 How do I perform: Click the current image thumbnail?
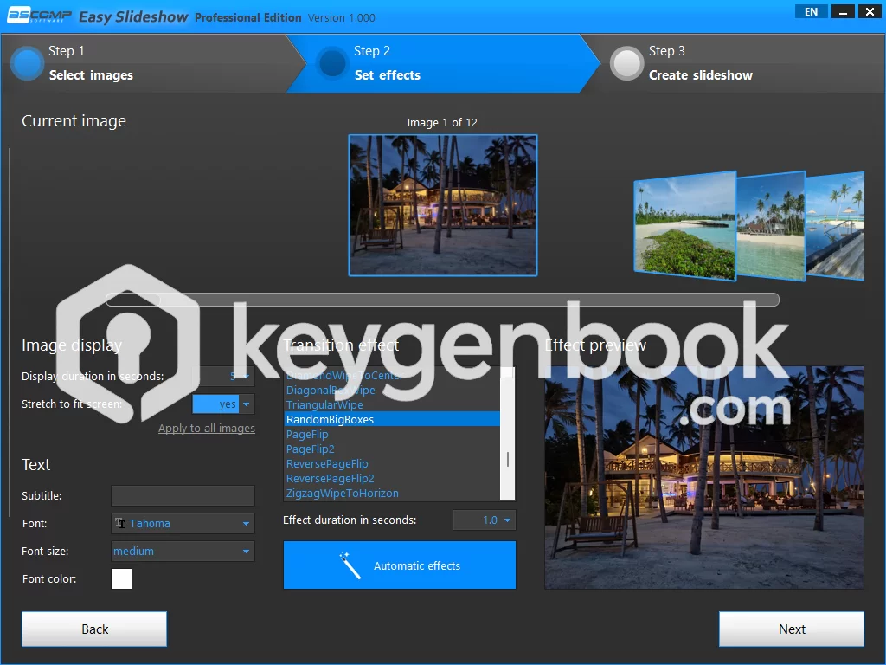442,205
